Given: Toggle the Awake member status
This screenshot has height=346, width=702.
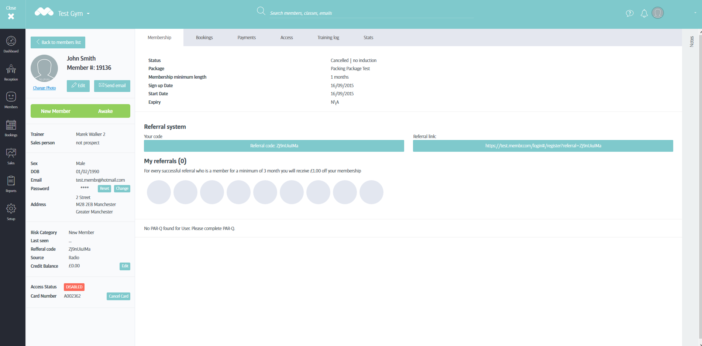Looking at the screenshot, I should pos(105,111).
